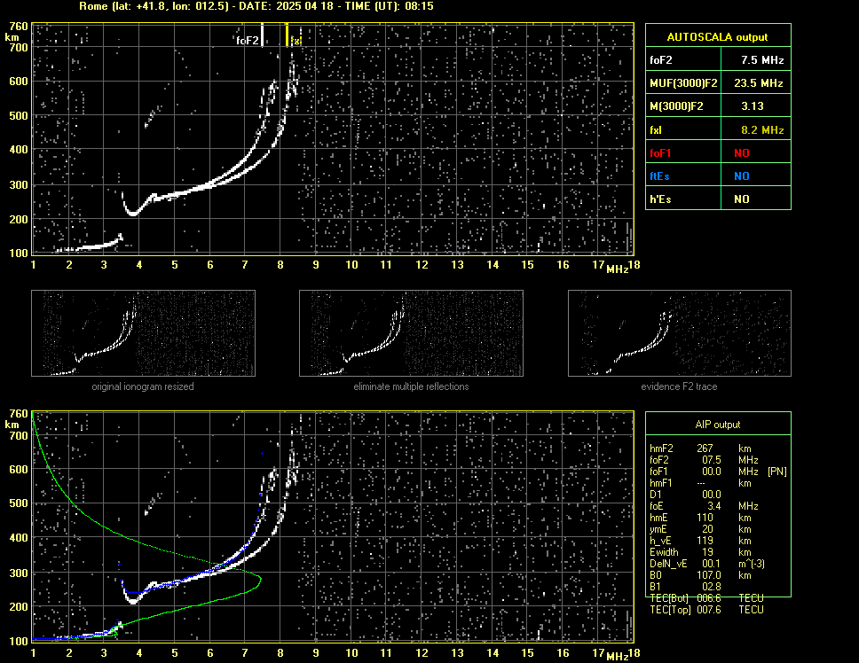The image size is (859, 663).
Task: Click the 760 km axis label on top ionogram
Action: tap(18, 27)
